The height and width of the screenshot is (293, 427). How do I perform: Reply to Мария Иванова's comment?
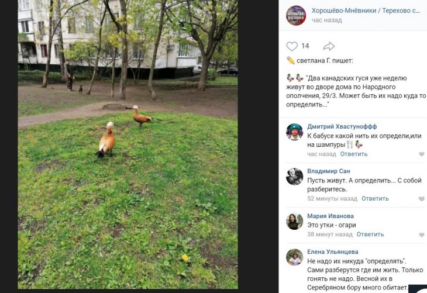370,234
